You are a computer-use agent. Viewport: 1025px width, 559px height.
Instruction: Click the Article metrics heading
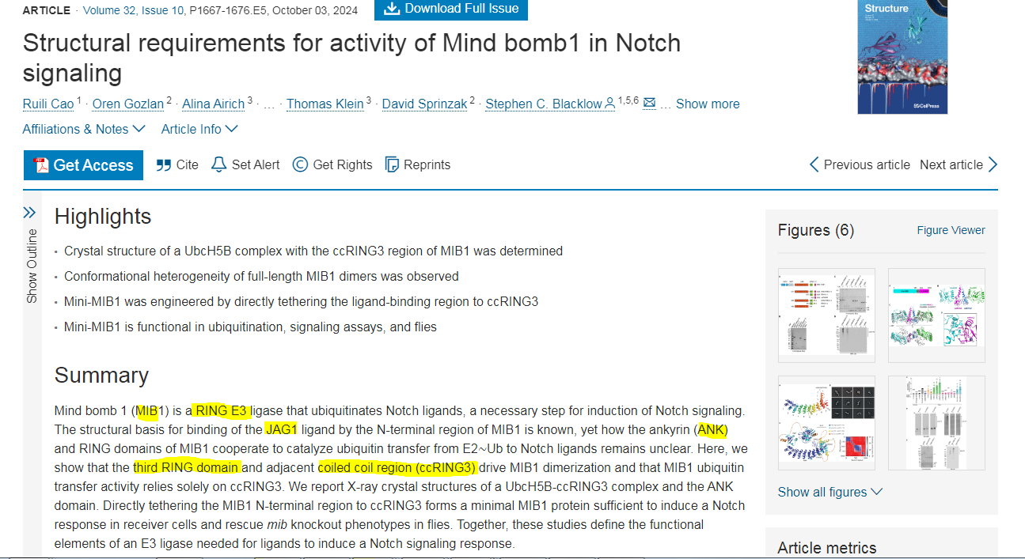coord(826,548)
